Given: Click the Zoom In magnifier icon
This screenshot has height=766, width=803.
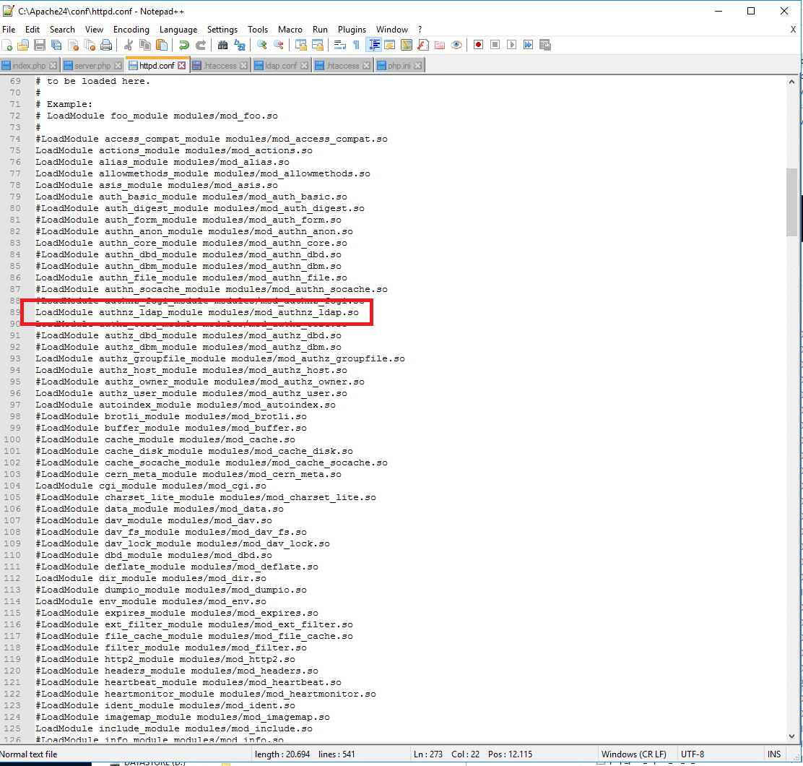Looking at the screenshot, I should [261, 45].
